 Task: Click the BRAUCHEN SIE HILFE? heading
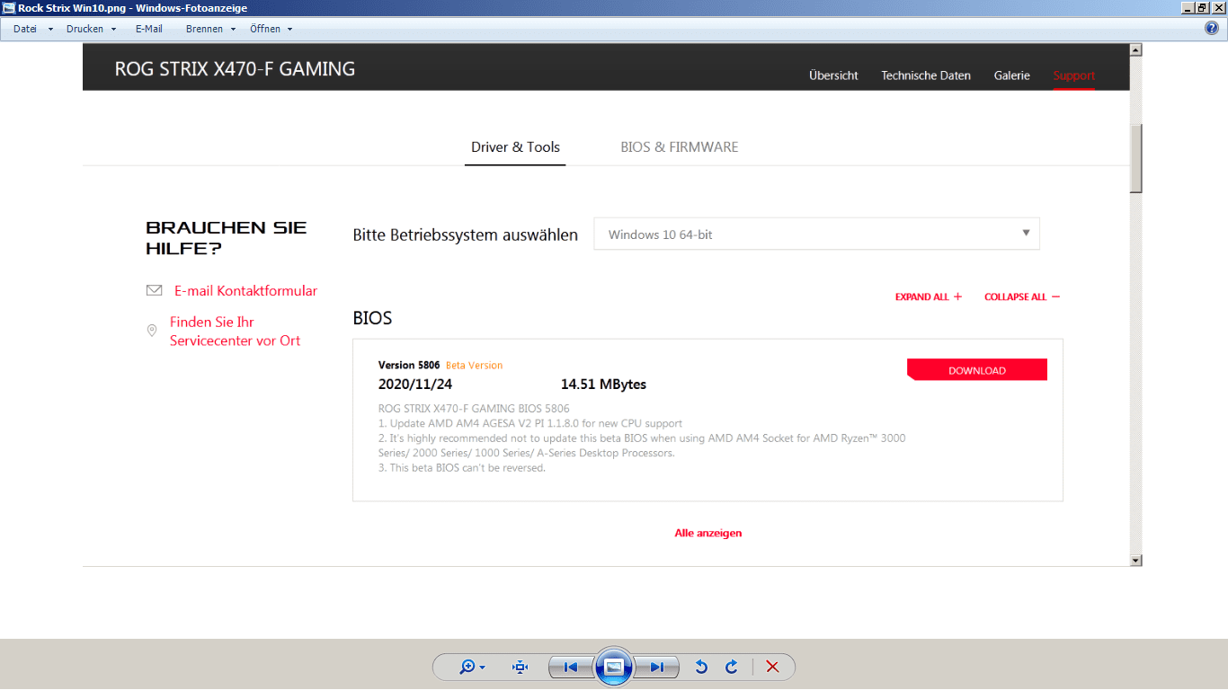coord(227,238)
